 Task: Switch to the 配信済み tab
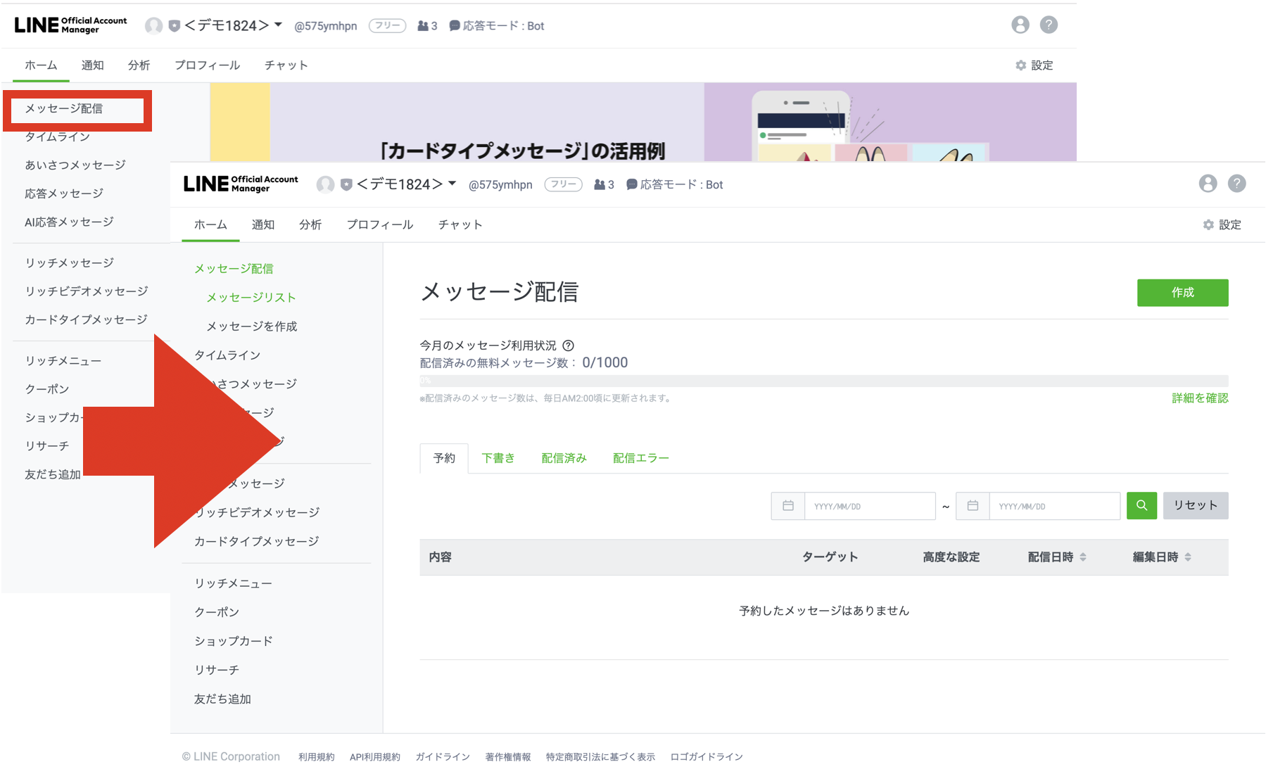click(x=564, y=458)
